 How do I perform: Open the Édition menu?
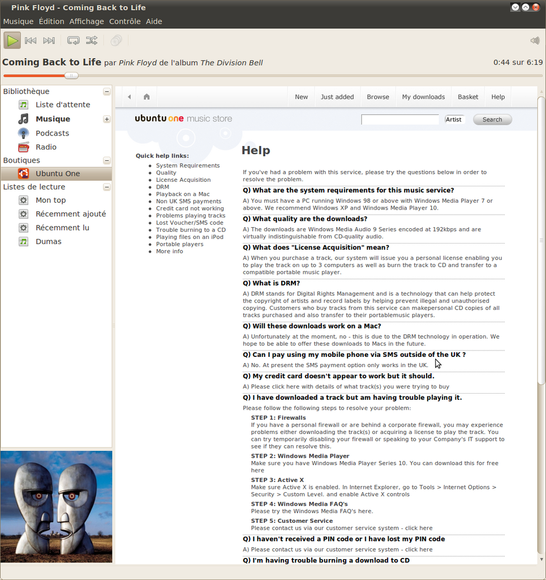[51, 22]
